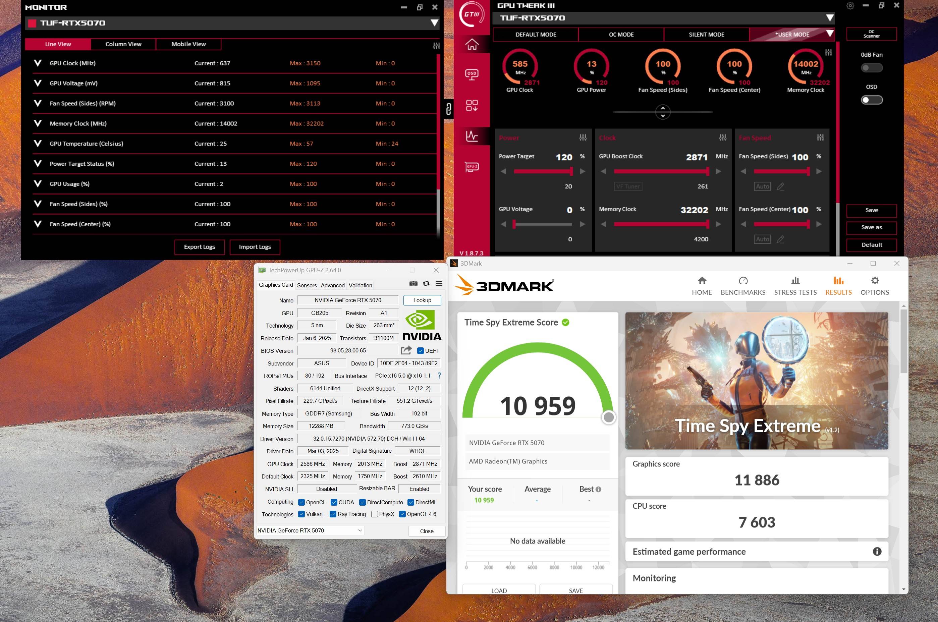Open GPU-Z graphics card selector dropdown
This screenshot has width=938, height=622.
[310, 530]
